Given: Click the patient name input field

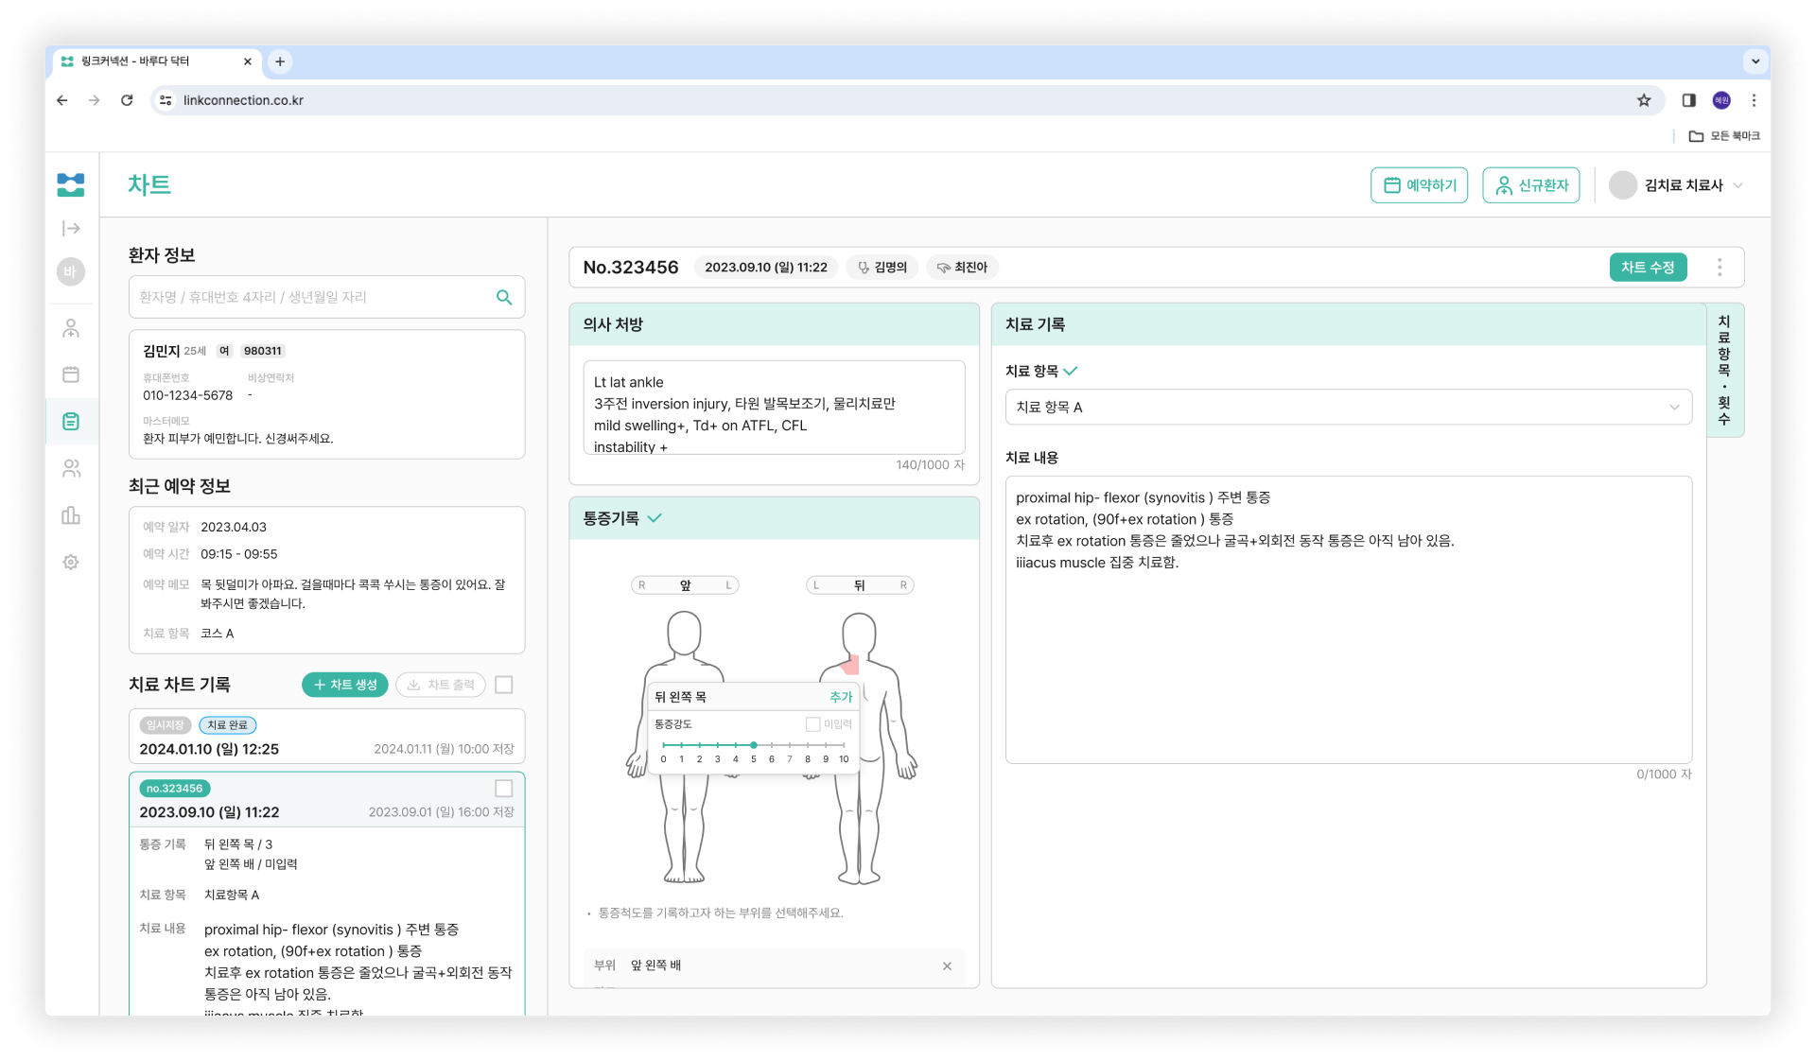Looking at the screenshot, I should (322, 296).
